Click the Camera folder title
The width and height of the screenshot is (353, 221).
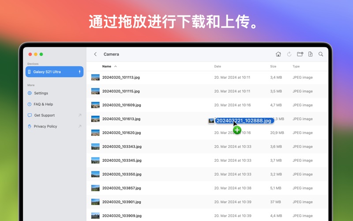pos(111,54)
